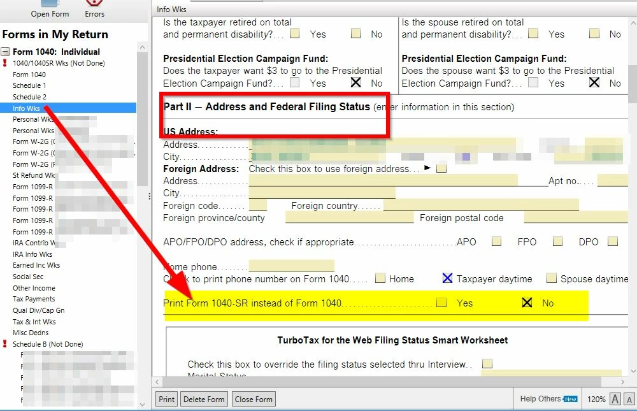
Task: Check Yes to print Form 1040-SR
Action: pyautogui.click(x=441, y=303)
